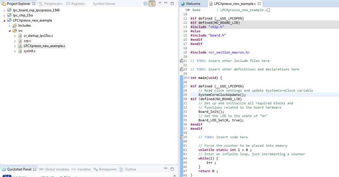Close the Quickstart Panel tab
This screenshot has height=177, width=339.
(x=35, y=169)
